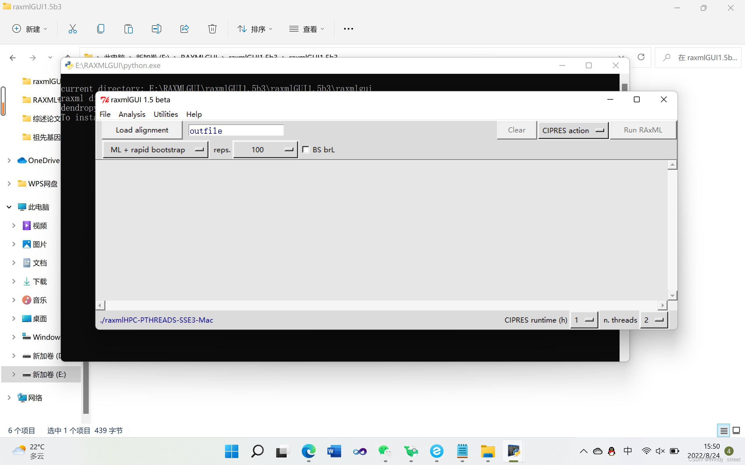This screenshot has width=745, height=465.
Task: Open the Analysis menu
Action: (132, 115)
